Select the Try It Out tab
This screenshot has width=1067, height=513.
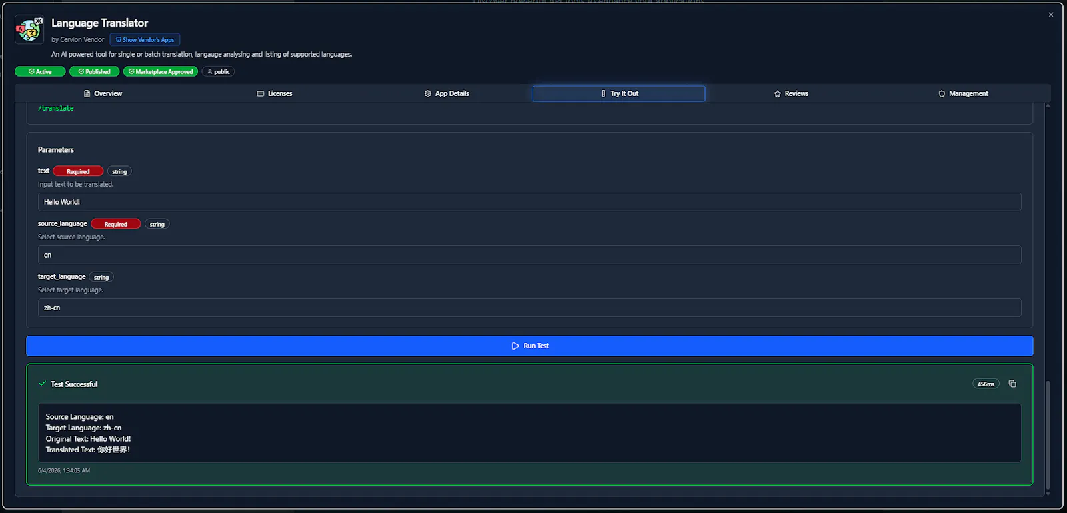[x=619, y=93]
